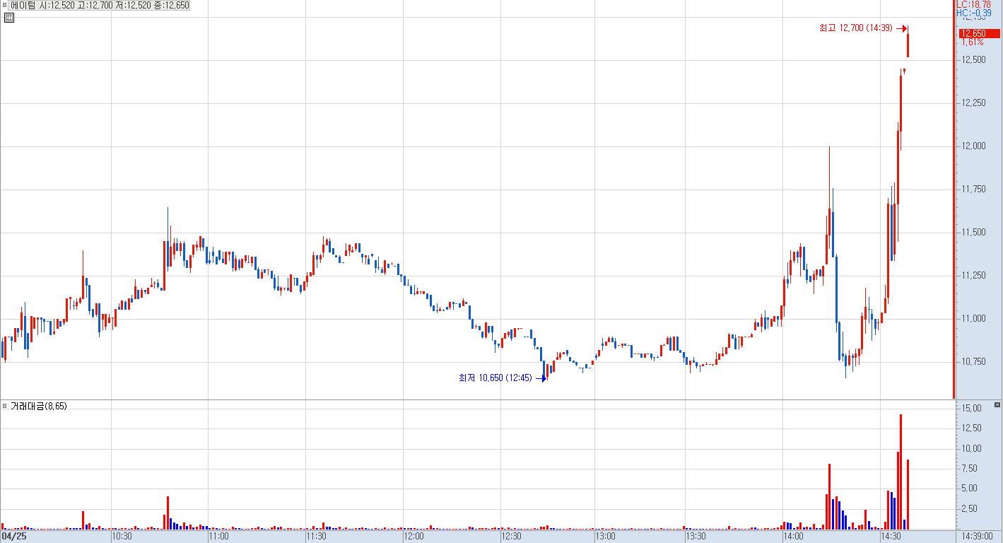
Task: Select the 에이텀 price info label box
Action: [x=99, y=5]
